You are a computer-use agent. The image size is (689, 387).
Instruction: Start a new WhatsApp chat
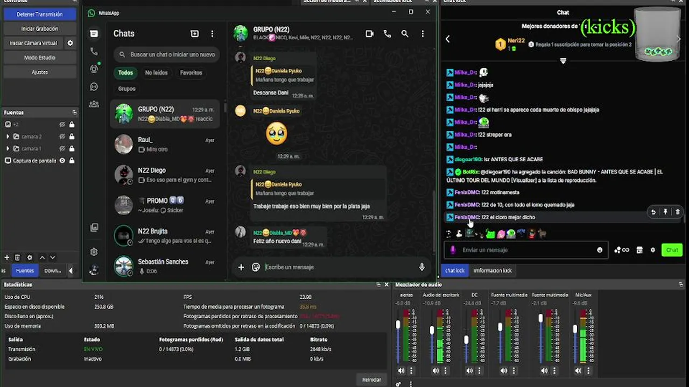point(195,34)
